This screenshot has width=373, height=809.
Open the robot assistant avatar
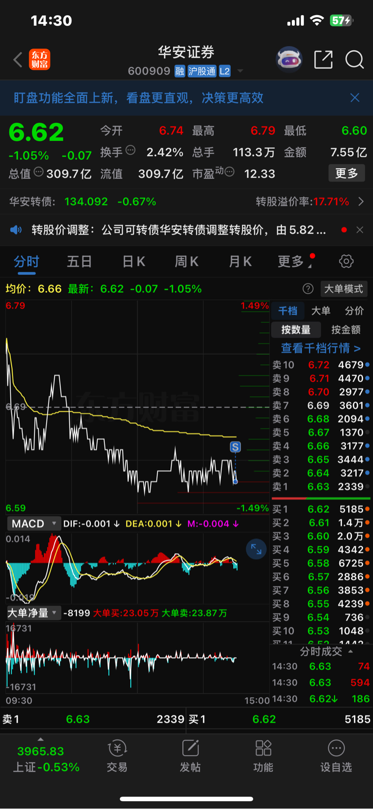click(x=289, y=60)
